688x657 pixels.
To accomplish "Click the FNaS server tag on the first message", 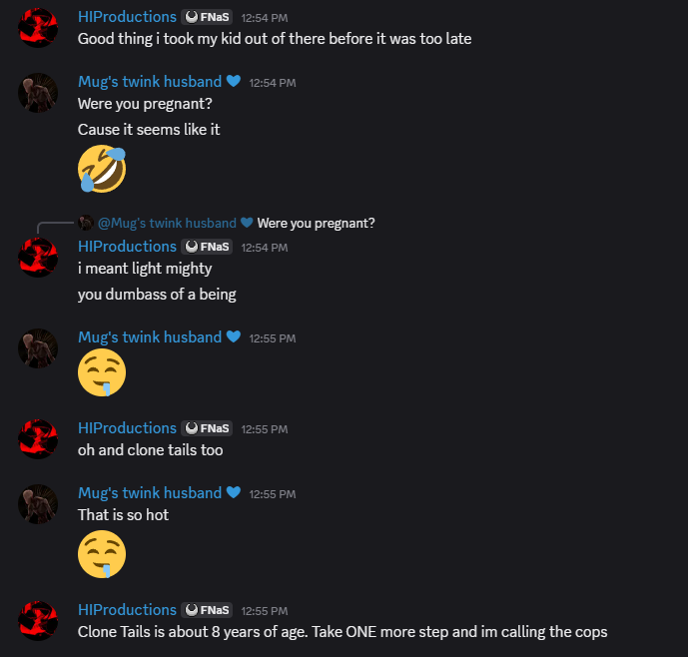I will pyautogui.click(x=207, y=17).
